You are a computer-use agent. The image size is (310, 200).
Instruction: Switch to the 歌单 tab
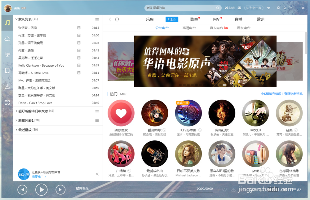(194, 19)
